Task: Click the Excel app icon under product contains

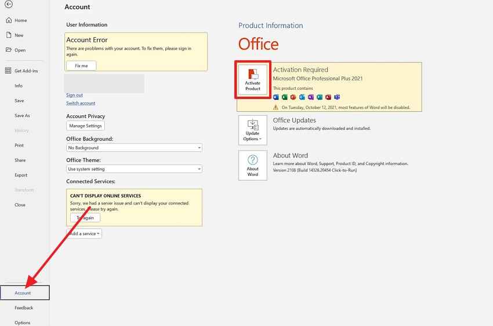Action: (x=285, y=97)
